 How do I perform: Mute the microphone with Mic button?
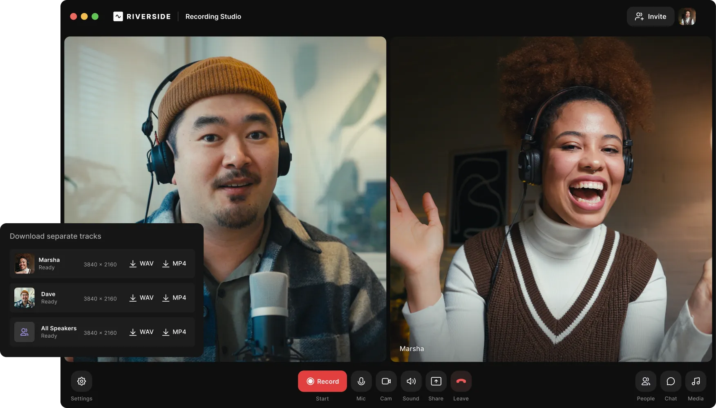pos(361,381)
